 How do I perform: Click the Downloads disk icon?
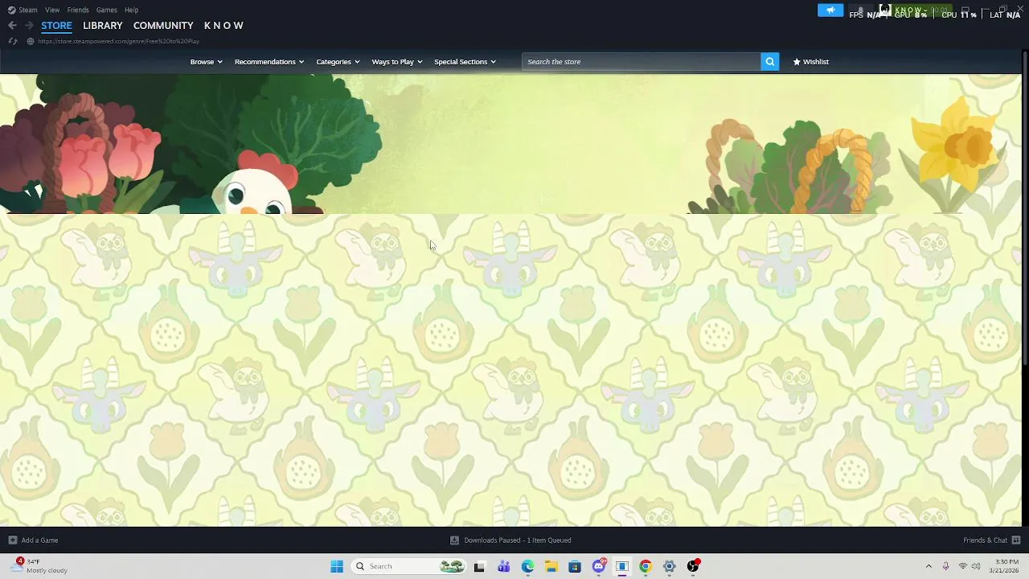tap(454, 540)
